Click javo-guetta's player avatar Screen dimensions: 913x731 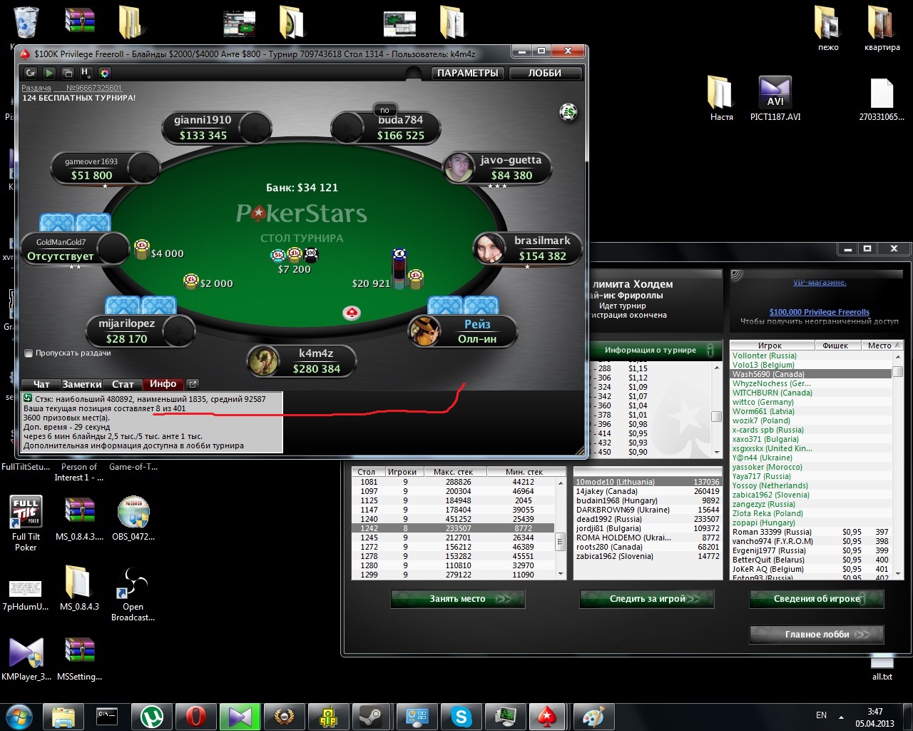458,168
